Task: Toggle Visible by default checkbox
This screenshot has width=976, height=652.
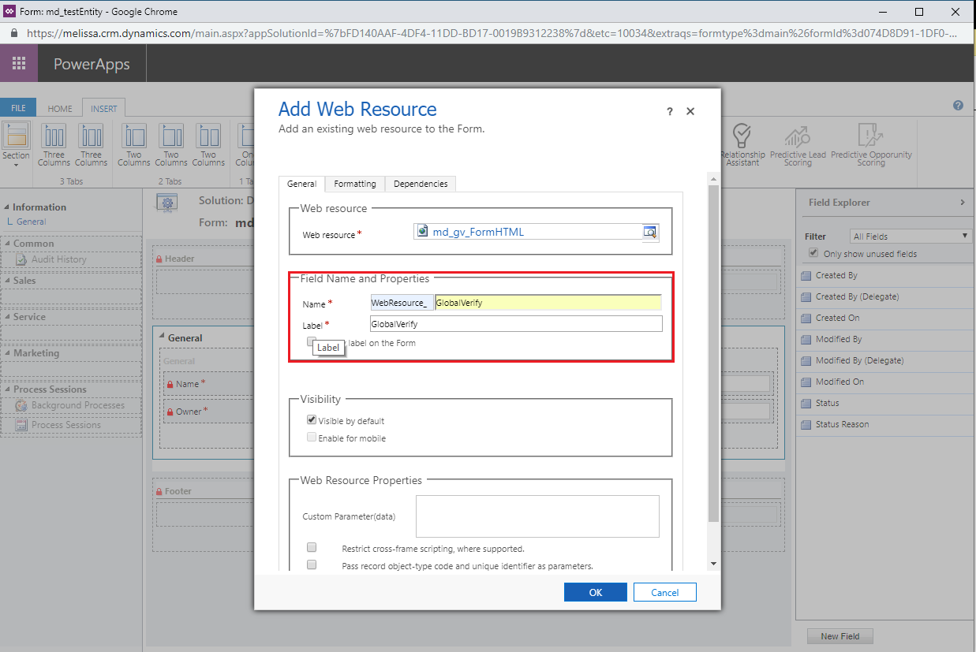Action: click(x=312, y=420)
